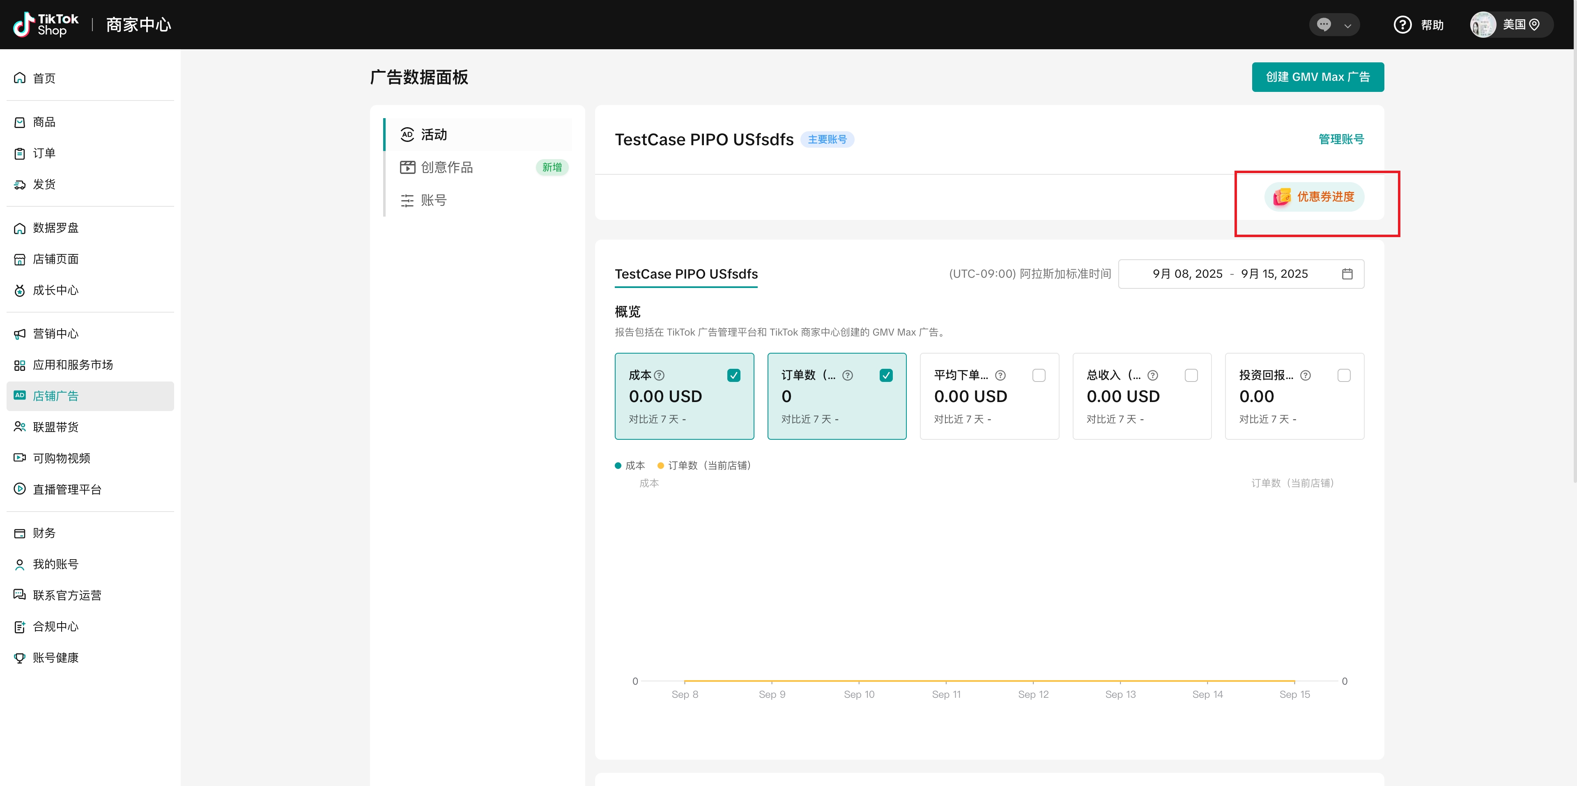
Task: Click the info icon next to 成本
Action: click(x=659, y=376)
